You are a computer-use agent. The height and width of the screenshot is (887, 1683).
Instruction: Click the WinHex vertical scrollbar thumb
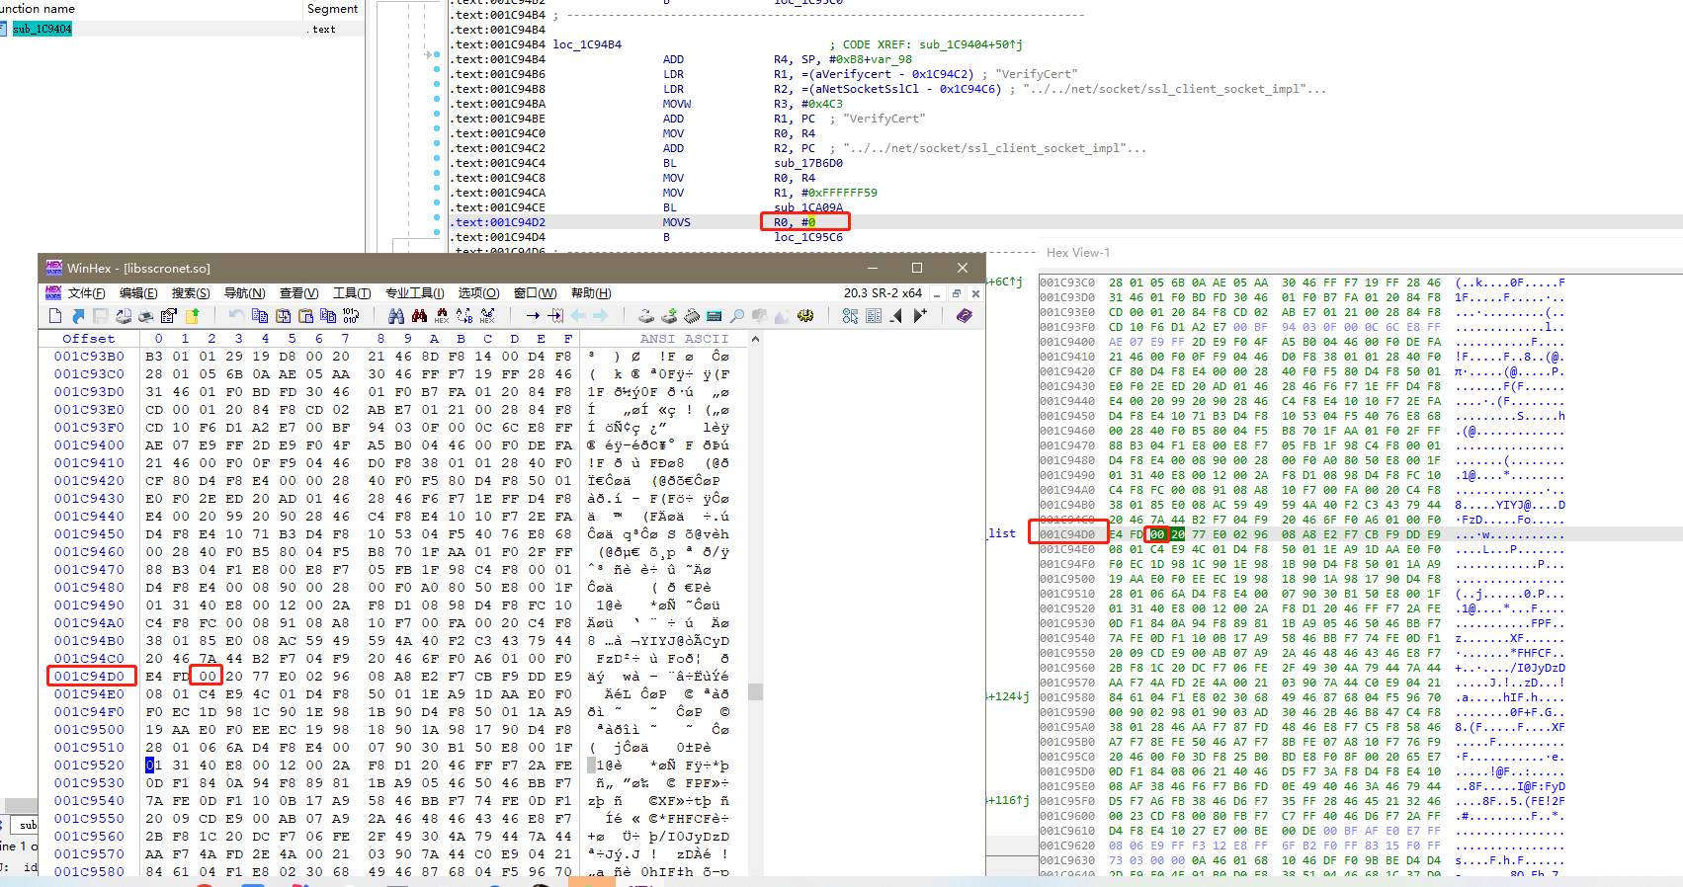(756, 691)
